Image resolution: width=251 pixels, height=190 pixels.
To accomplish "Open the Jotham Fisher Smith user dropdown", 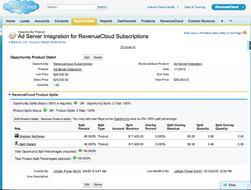I will 178,7.
